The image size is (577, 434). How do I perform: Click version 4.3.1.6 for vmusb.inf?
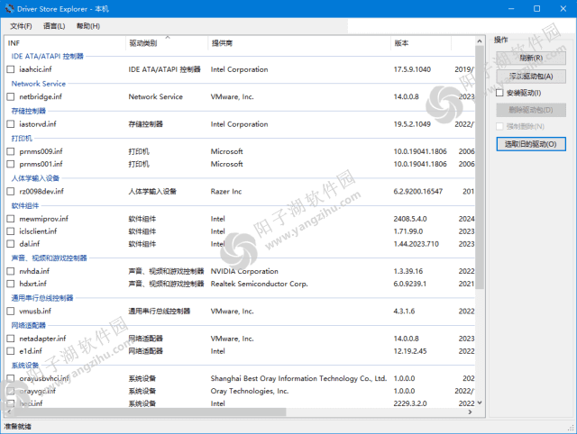[x=404, y=312]
